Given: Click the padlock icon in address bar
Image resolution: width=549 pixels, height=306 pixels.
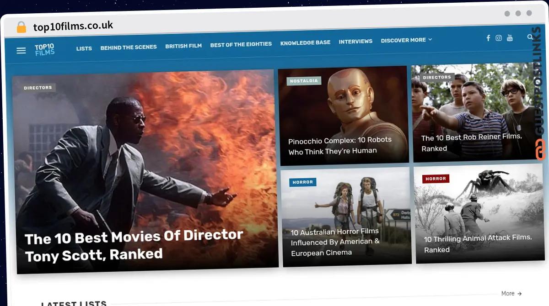Looking at the screenshot, I should click(x=22, y=27).
